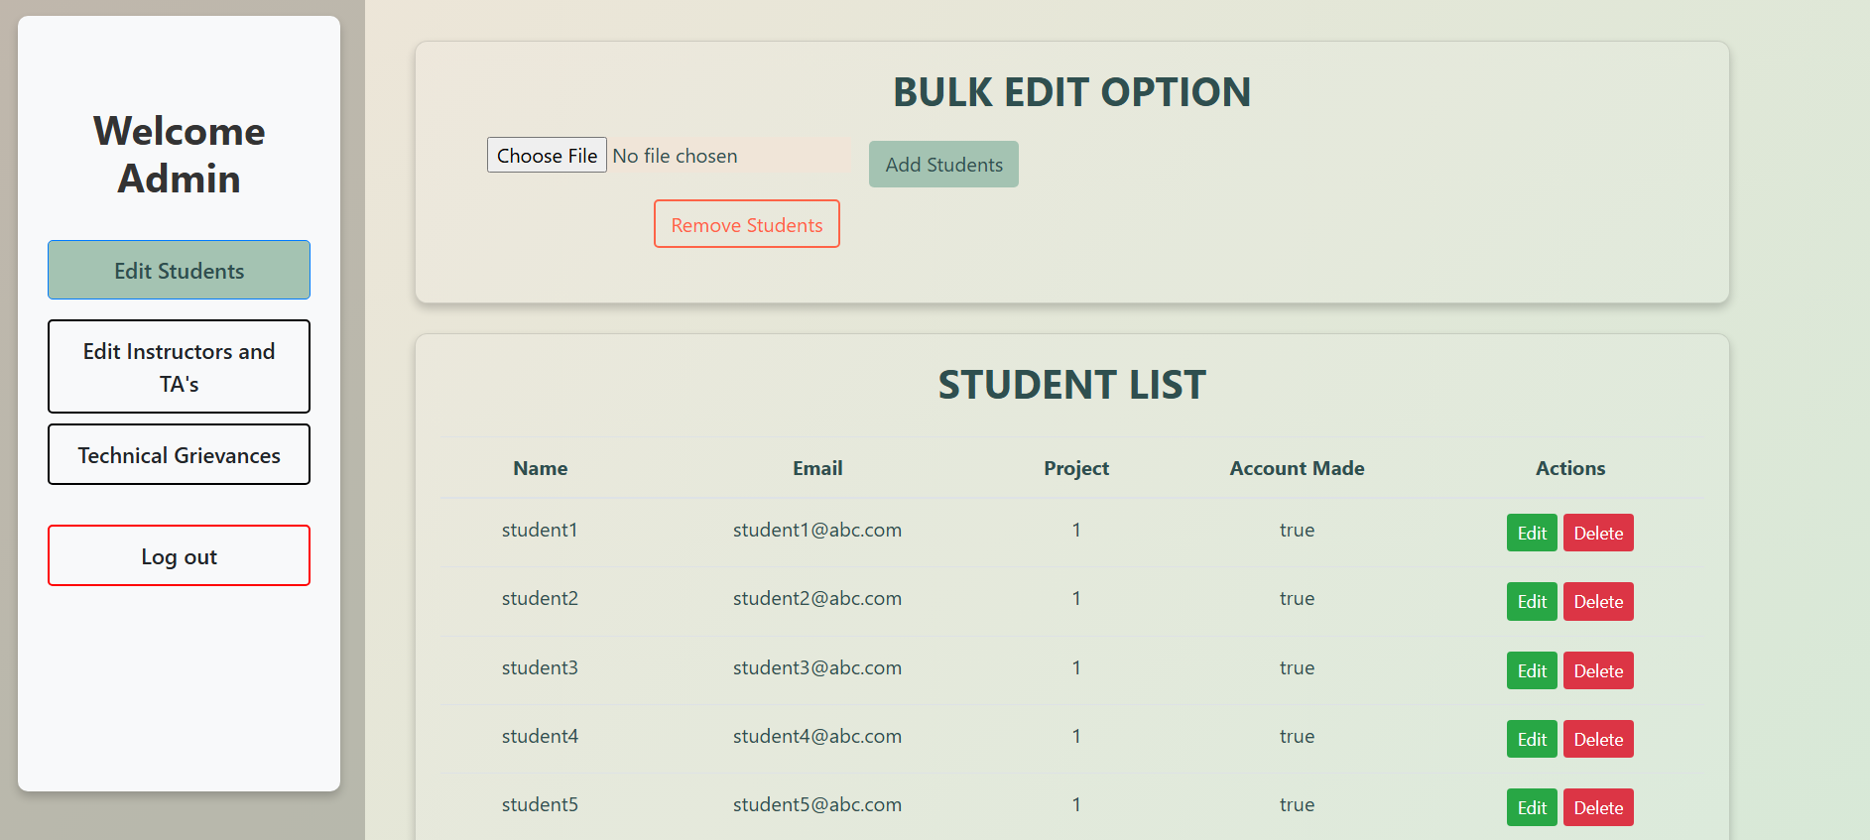This screenshot has width=1870, height=840.
Task: Click the Add Students button
Action: (943, 165)
